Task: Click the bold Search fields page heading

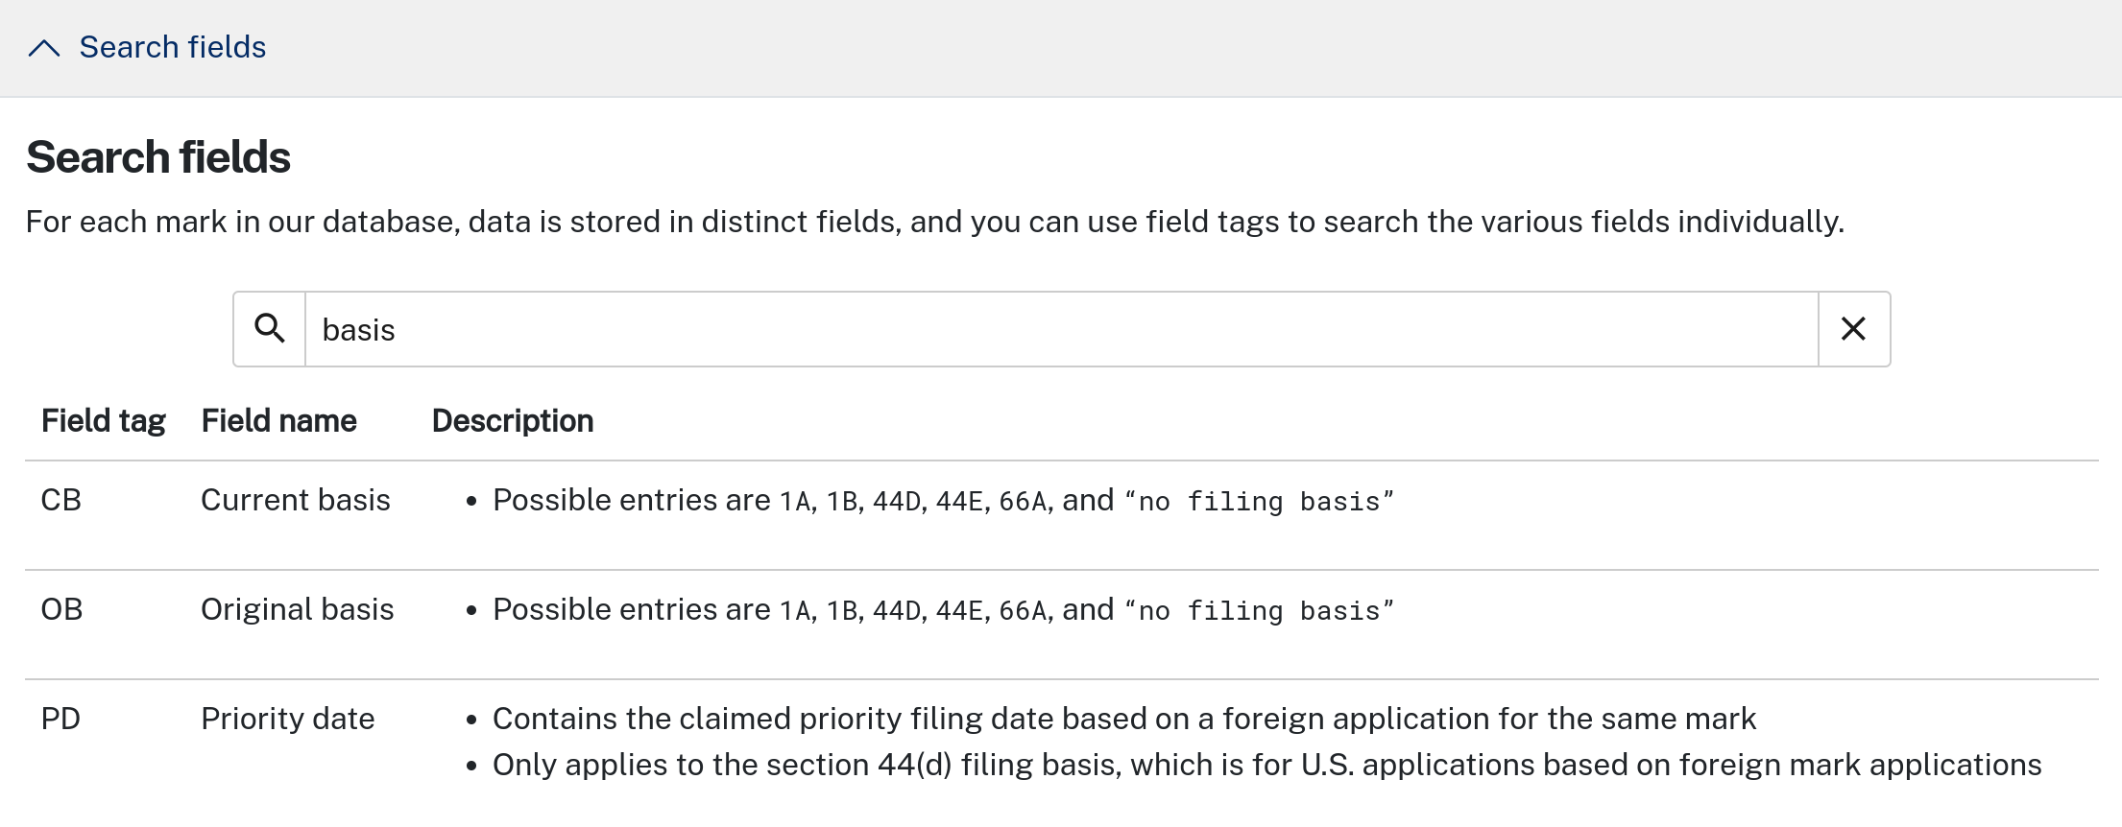Action: (158, 157)
